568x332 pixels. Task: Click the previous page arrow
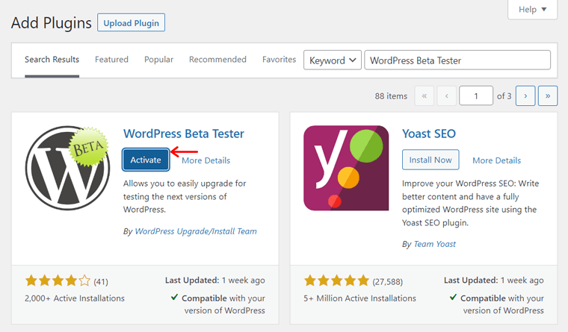pyautogui.click(x=447, y=95)
